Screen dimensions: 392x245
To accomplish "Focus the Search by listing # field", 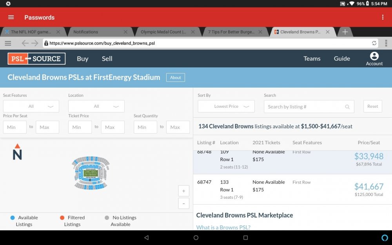I will click(x=309, y=107).
